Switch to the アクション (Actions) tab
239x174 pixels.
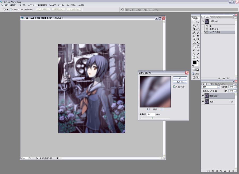[214, 17]
